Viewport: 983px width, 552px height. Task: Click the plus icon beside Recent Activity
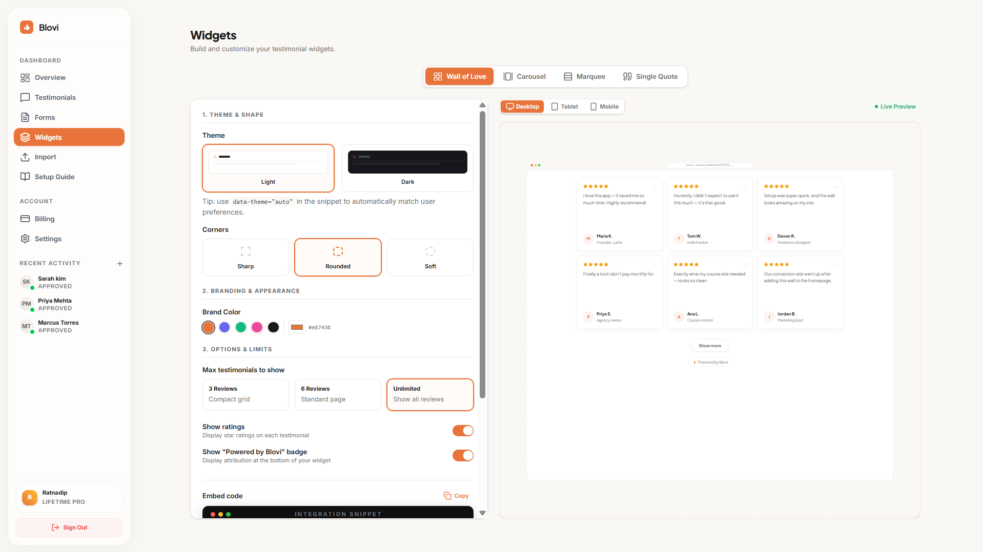click(x=120, y=264)
